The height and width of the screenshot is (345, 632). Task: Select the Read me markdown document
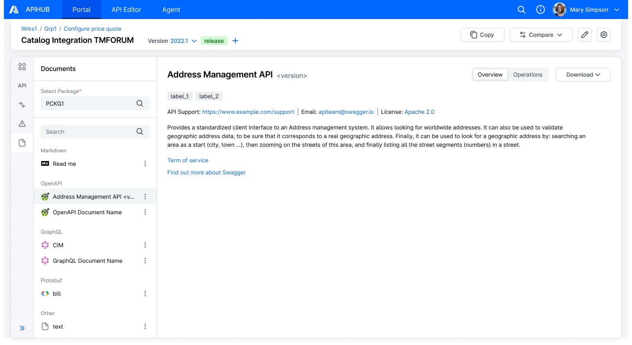click(95, 164)
